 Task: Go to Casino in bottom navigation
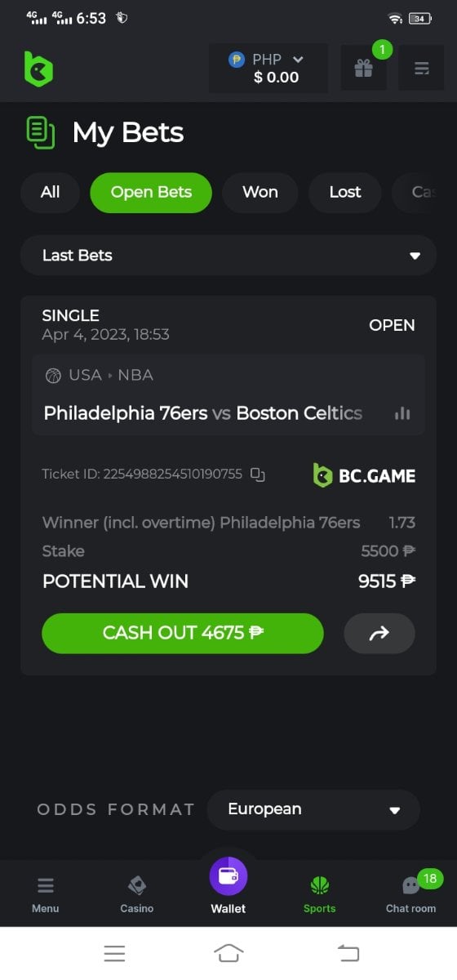(136, 894)
